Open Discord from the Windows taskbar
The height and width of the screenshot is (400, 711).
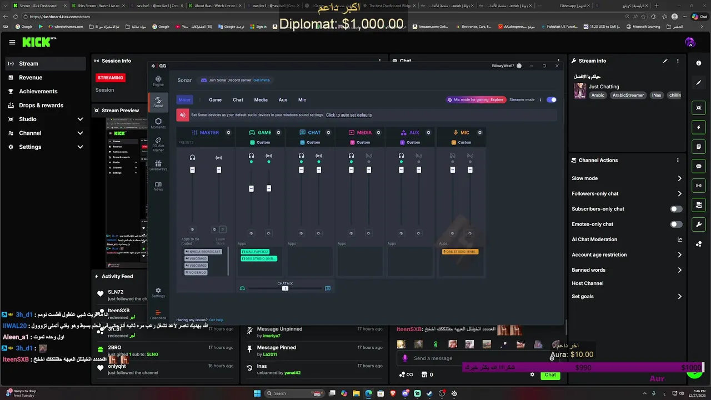(405, 393)
